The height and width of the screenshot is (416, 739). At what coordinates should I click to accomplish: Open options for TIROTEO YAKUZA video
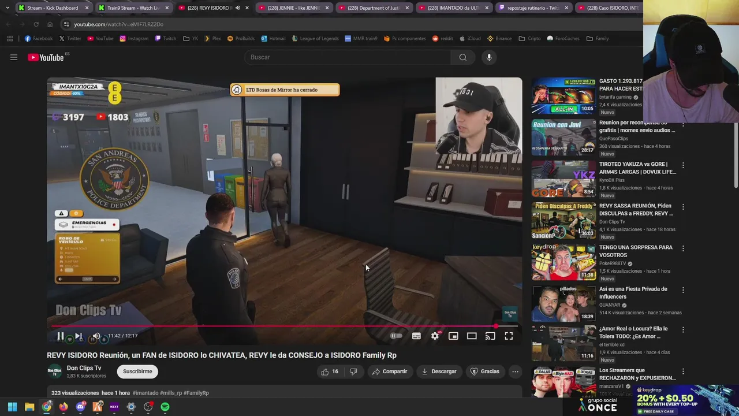click(683, 165)
